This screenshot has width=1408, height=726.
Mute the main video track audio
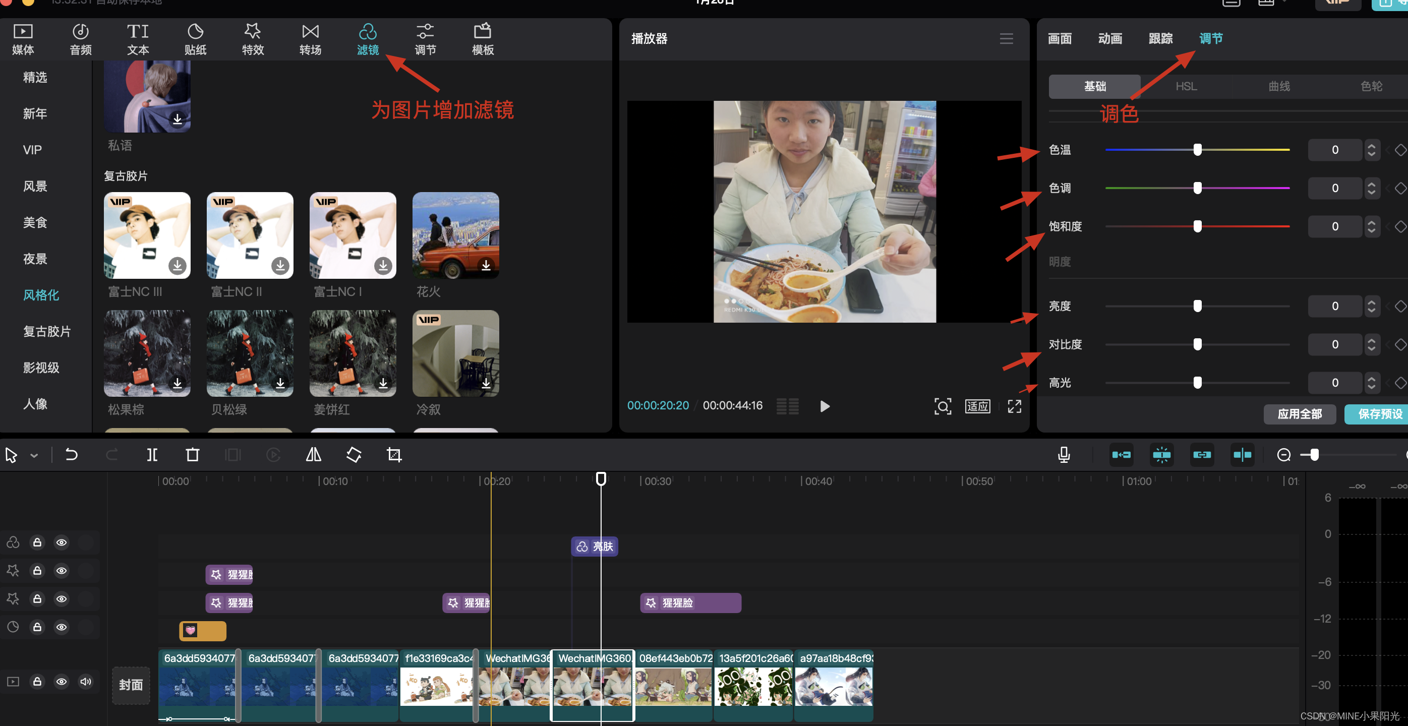coord(86,681)
